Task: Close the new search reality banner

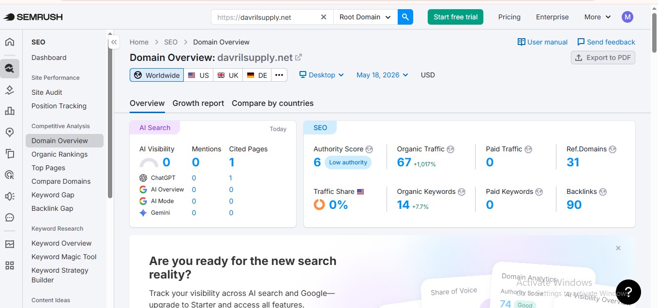Action: click(x=618, y=248)
